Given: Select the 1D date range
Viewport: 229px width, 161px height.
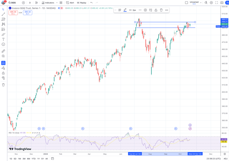Looking at the screenshot, I should pyautogui.click(x=11, y=159).
